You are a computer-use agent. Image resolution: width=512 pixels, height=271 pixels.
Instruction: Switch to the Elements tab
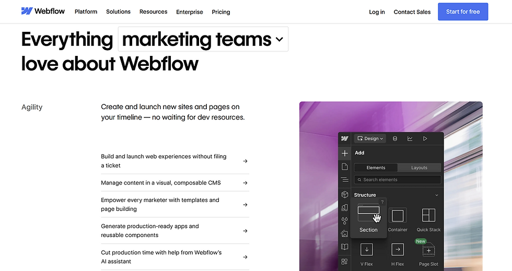[x=376, y=168]
